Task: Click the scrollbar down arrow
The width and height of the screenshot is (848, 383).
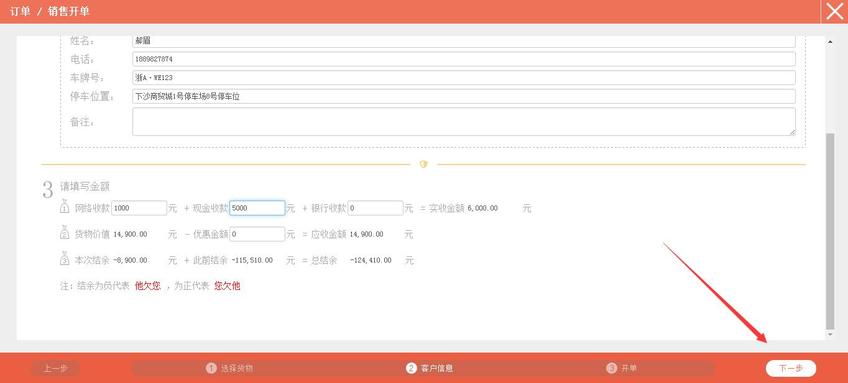Action: (830, 335)
